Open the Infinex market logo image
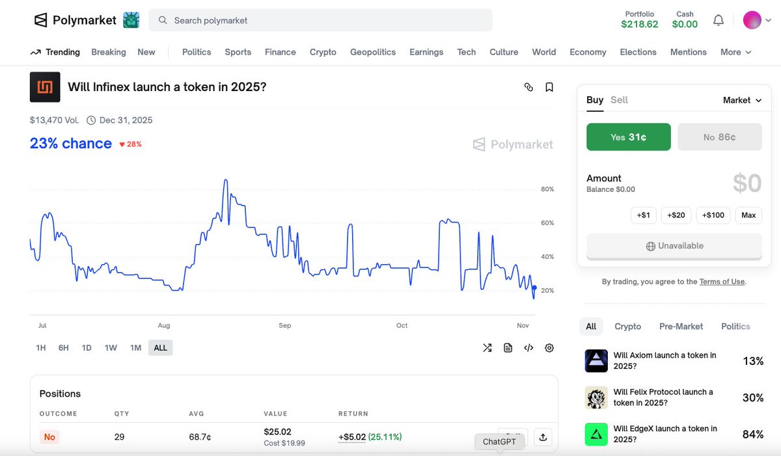 tap(45, 87)
